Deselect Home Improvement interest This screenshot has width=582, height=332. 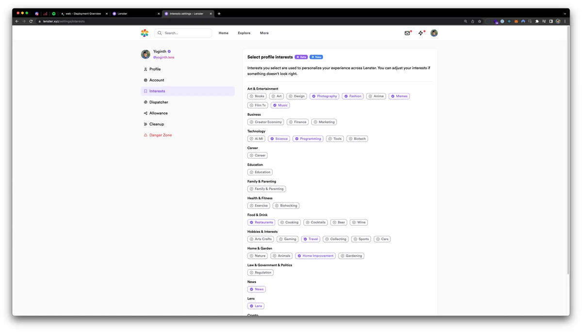(316, 256)
